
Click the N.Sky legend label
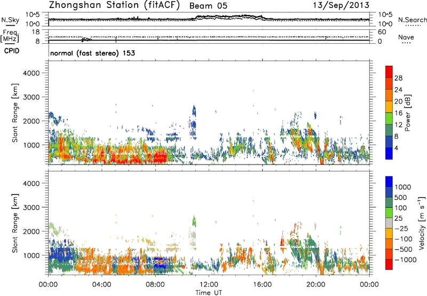[x=10, y=20]
